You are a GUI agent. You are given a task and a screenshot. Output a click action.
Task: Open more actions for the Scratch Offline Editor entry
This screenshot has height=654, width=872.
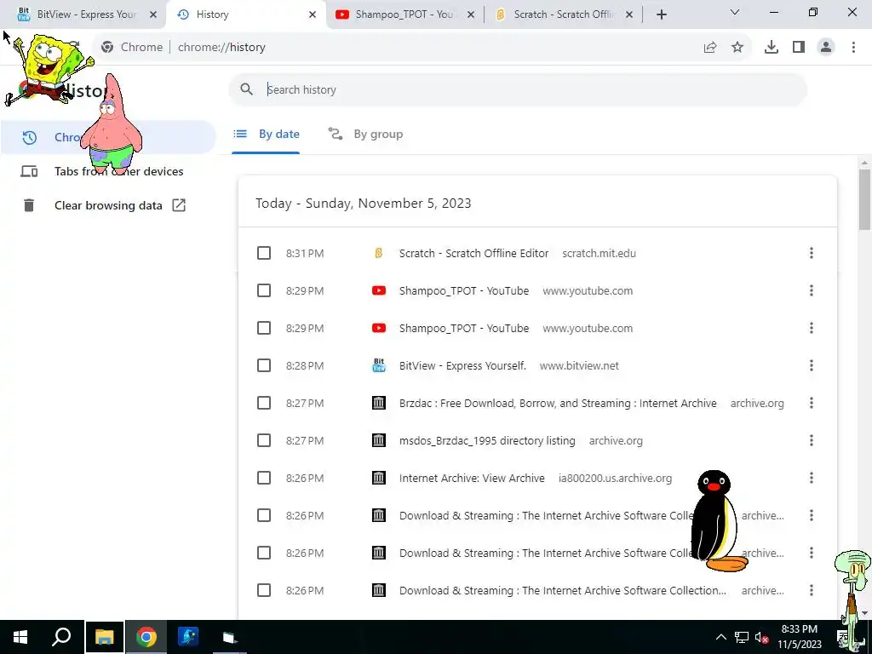coord(812,253)
